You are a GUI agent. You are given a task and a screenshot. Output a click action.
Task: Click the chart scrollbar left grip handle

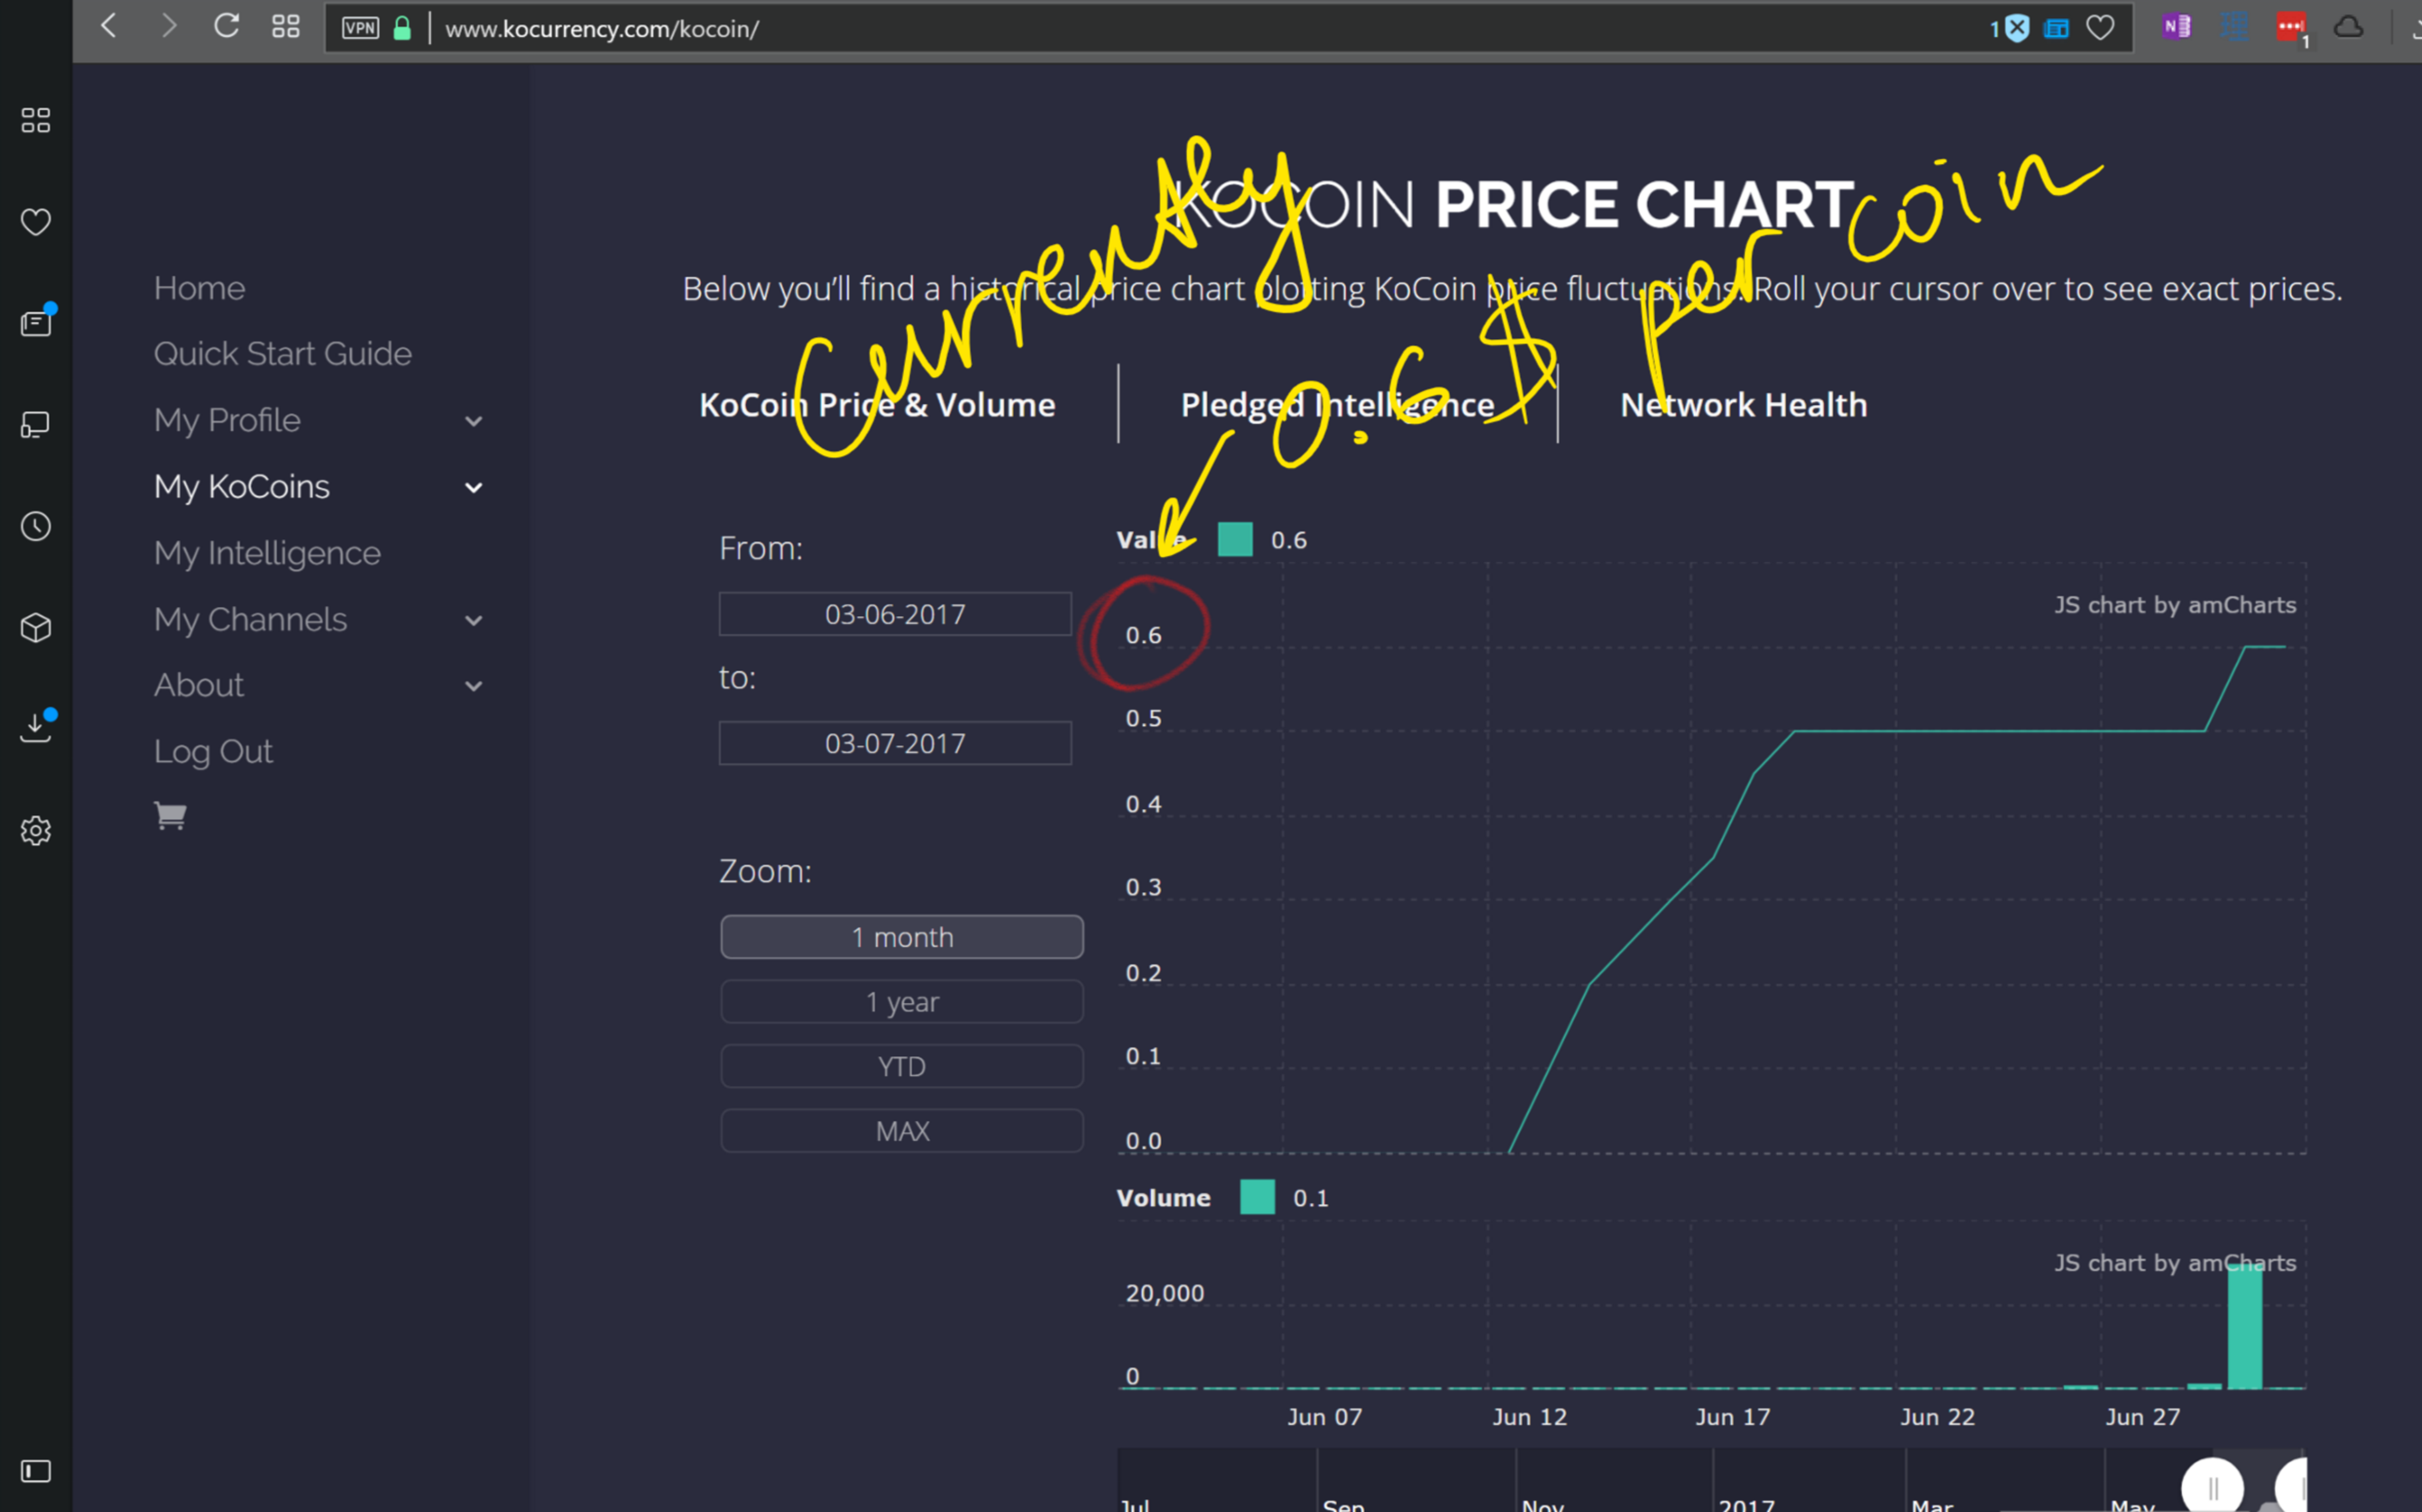coord(2213,1488)
